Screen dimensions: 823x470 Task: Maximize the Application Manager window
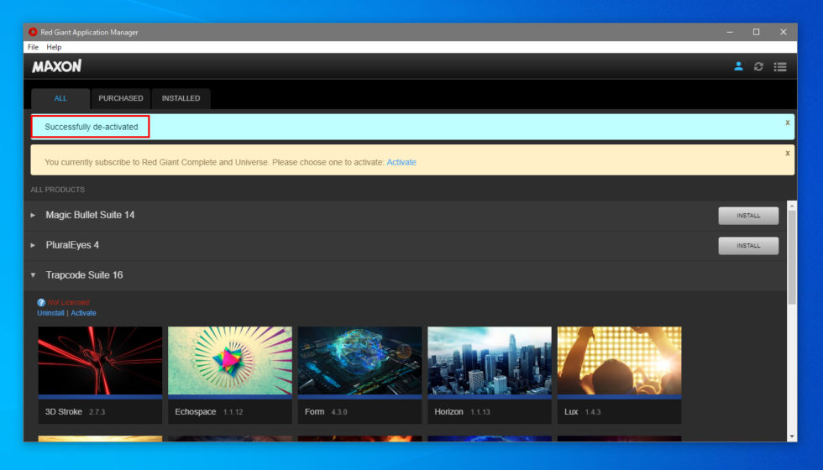[x=757, y=32]
